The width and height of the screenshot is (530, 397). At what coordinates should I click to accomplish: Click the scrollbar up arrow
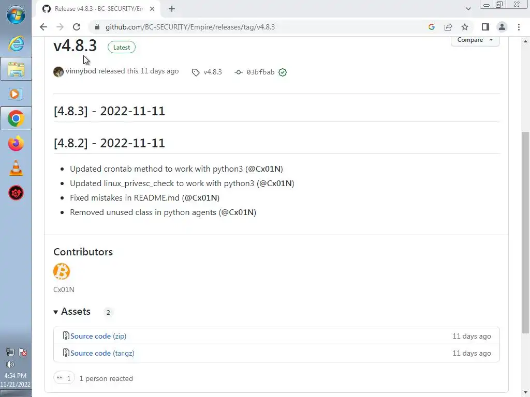[x=525, y=41]
